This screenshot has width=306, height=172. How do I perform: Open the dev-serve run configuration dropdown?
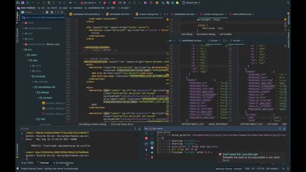[x=88, y=3]
